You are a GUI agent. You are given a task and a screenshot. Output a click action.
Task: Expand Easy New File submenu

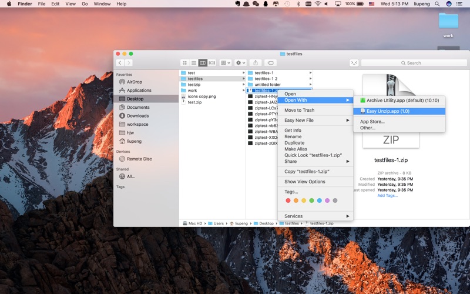(x=315, y=121)
